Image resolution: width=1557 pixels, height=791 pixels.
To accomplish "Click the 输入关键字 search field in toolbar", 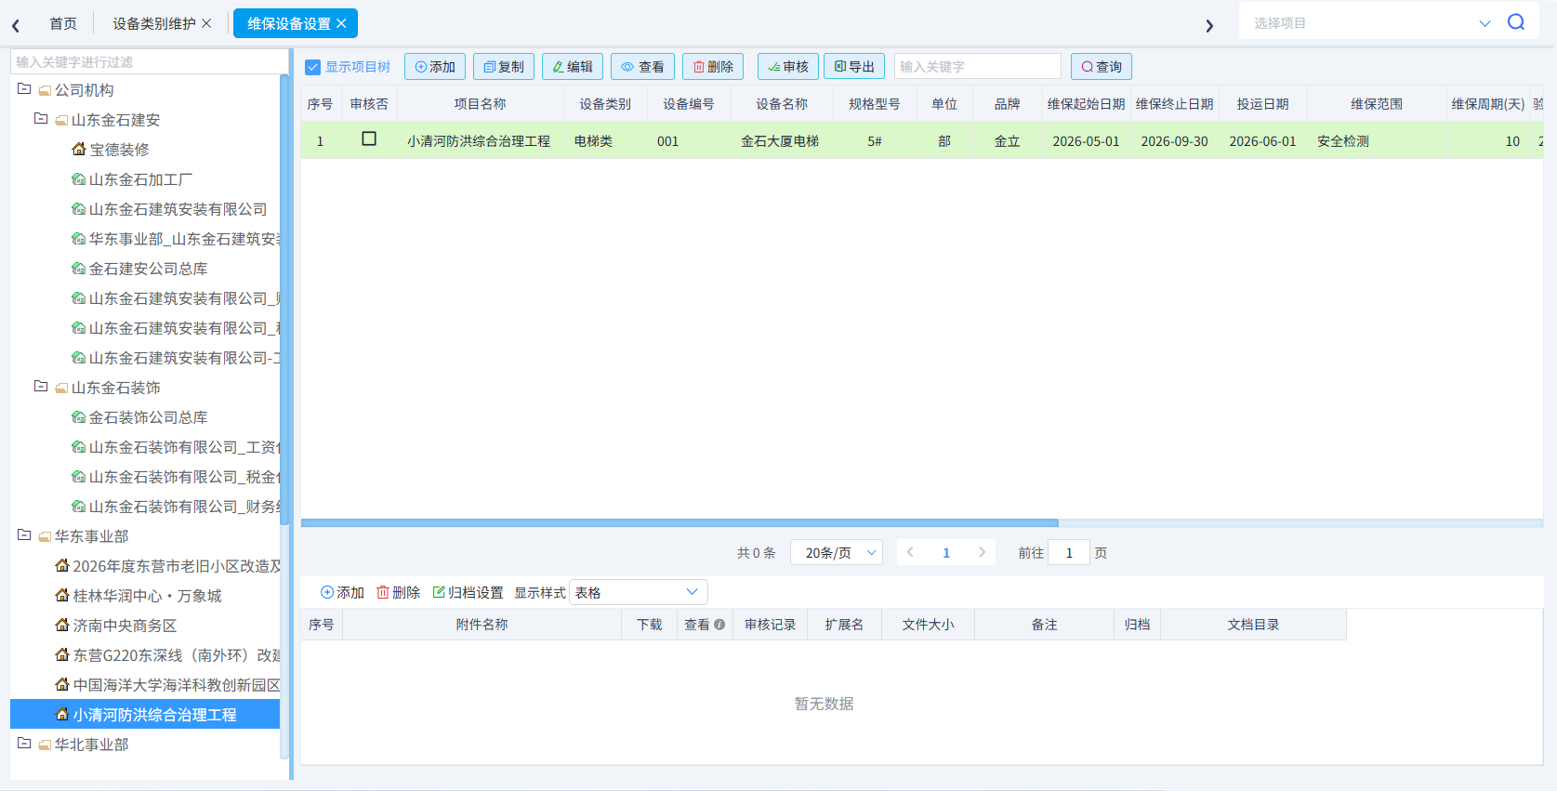I will point(977,67).
